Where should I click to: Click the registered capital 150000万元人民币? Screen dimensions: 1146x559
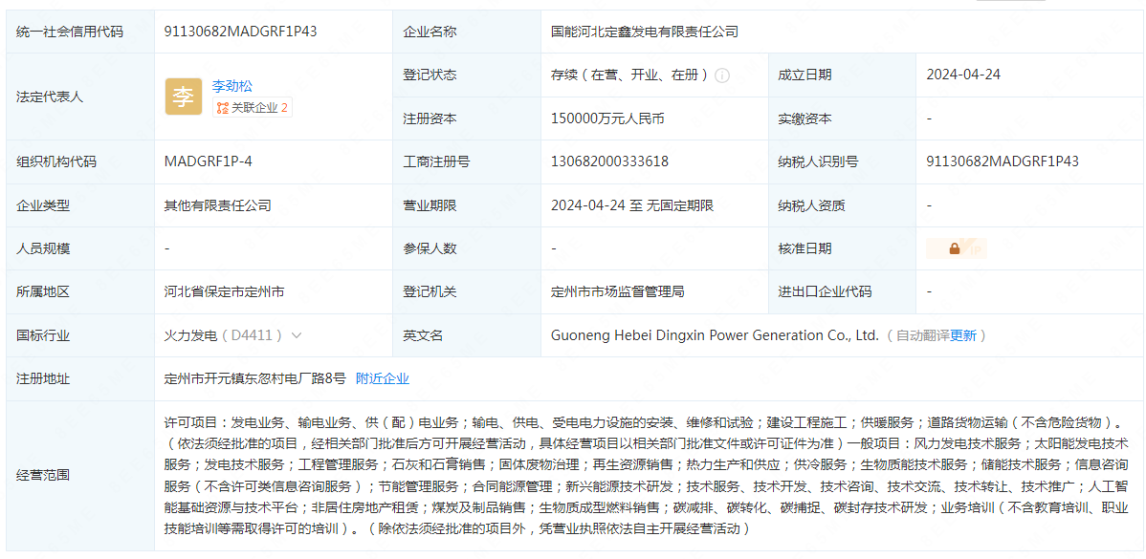coord(607,118)
